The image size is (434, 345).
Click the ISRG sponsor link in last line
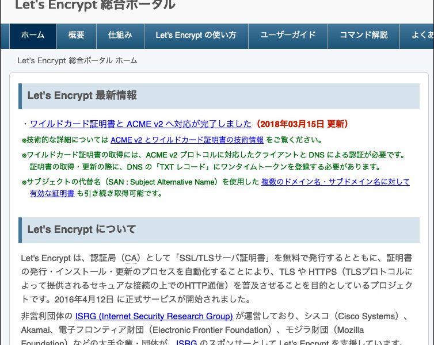tap(186, 342)
